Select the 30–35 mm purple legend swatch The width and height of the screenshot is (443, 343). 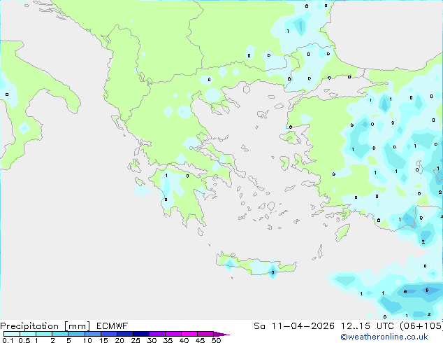pos(157,334)
